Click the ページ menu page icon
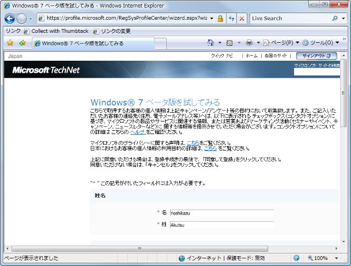 pyautogui.click(x=266, y=43)
